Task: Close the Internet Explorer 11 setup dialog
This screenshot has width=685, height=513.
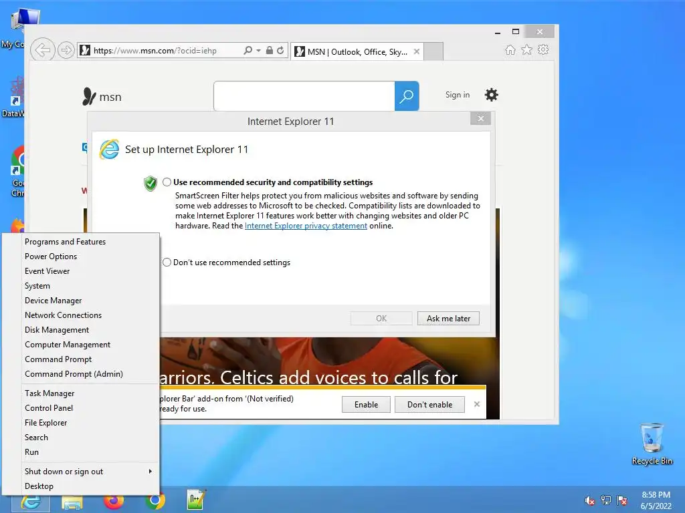Action: 480,118
